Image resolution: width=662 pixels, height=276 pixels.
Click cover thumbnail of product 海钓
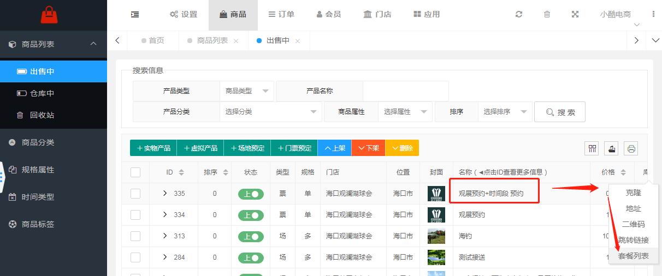[x=436, y=236]
